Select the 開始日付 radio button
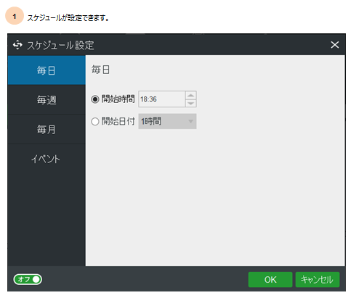356x298 pixels. point(95,121)
